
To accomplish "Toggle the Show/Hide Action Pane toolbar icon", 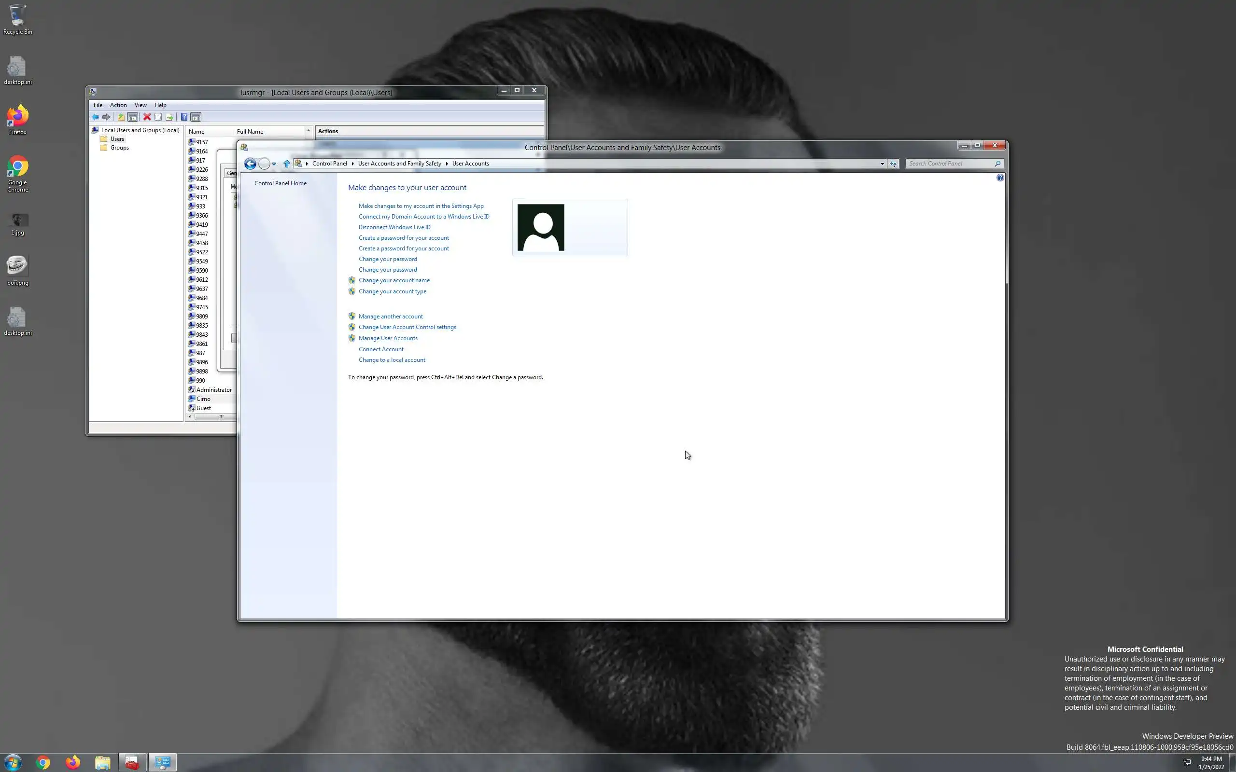I will click(196, 117).
